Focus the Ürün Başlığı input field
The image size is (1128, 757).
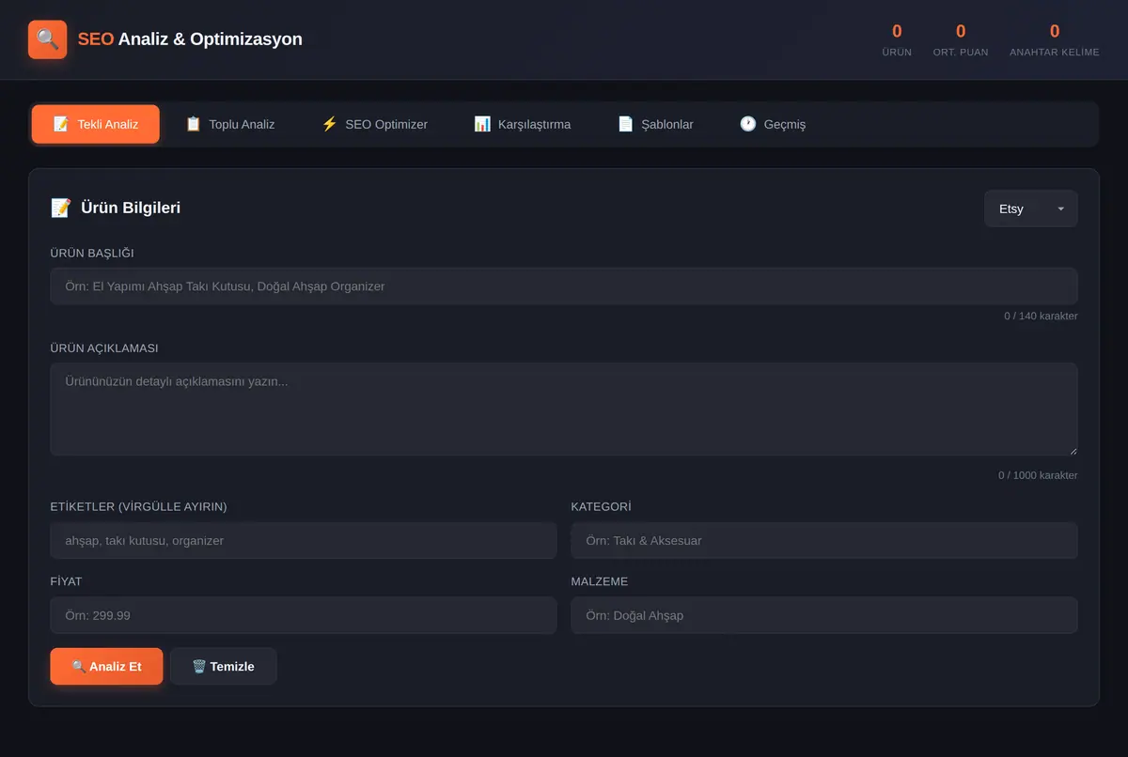coord(564,286)
